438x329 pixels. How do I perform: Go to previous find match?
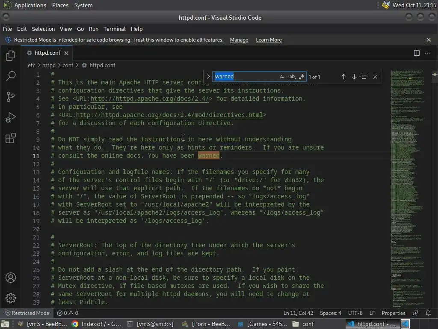point(343,77)
